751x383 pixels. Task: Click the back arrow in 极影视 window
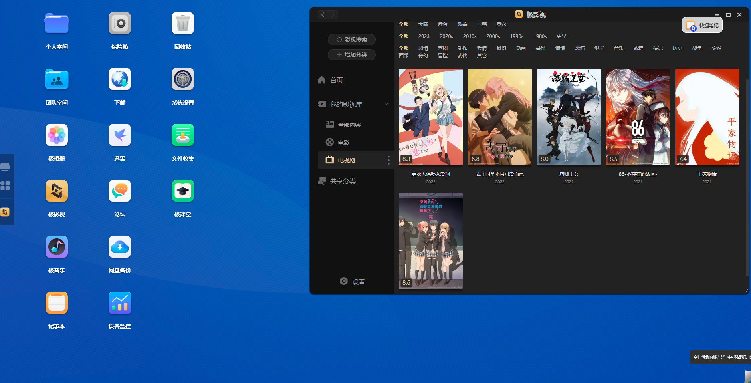(x=323, y=15)
